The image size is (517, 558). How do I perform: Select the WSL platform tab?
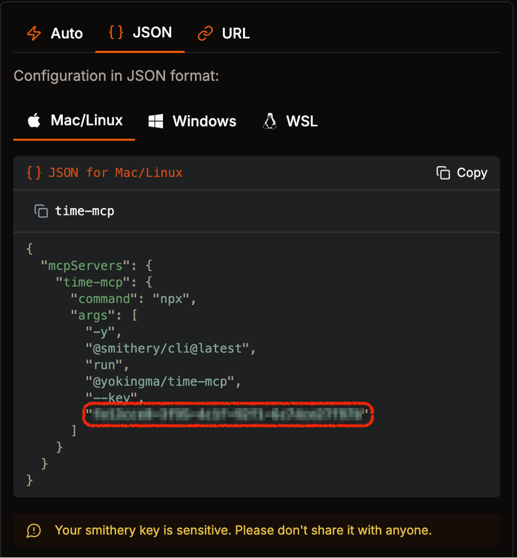pyautogui.click(x=290, y=122)
